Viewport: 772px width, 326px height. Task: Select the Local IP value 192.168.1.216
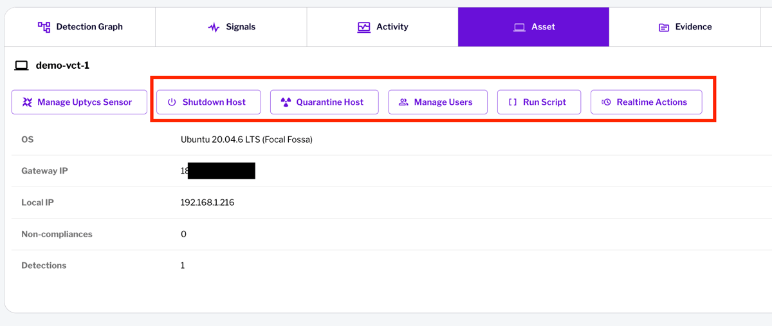pyautogui.click(x=207, y=203)
